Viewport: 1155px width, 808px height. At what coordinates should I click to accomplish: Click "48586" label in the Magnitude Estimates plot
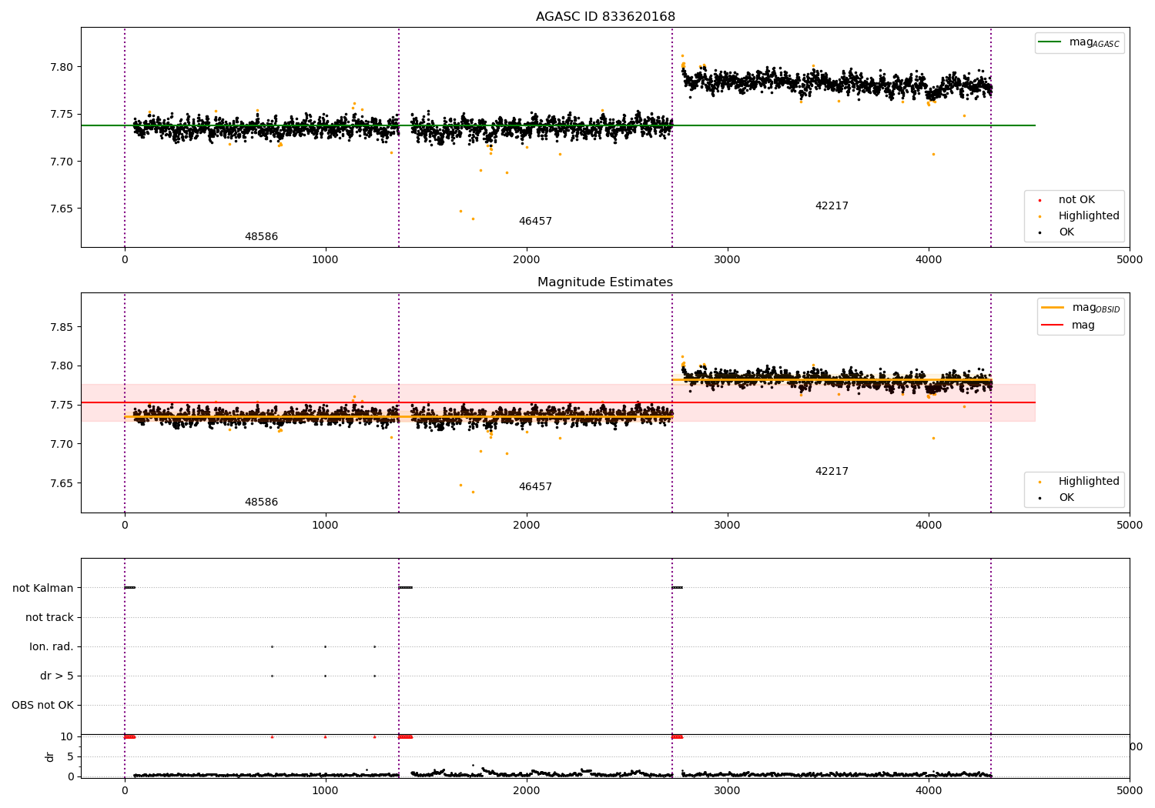click(262, 502)
